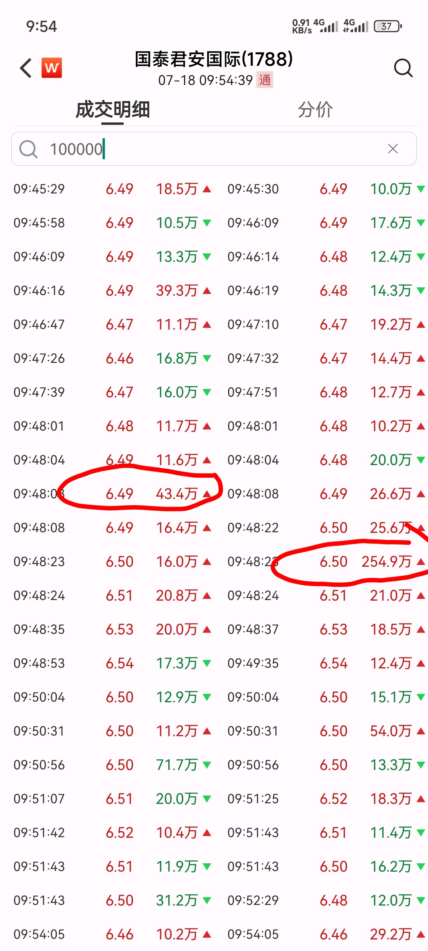The height and width of the screenshot is (951, 428).
Task: Clear the search field with X
Action: click(393, 149)
